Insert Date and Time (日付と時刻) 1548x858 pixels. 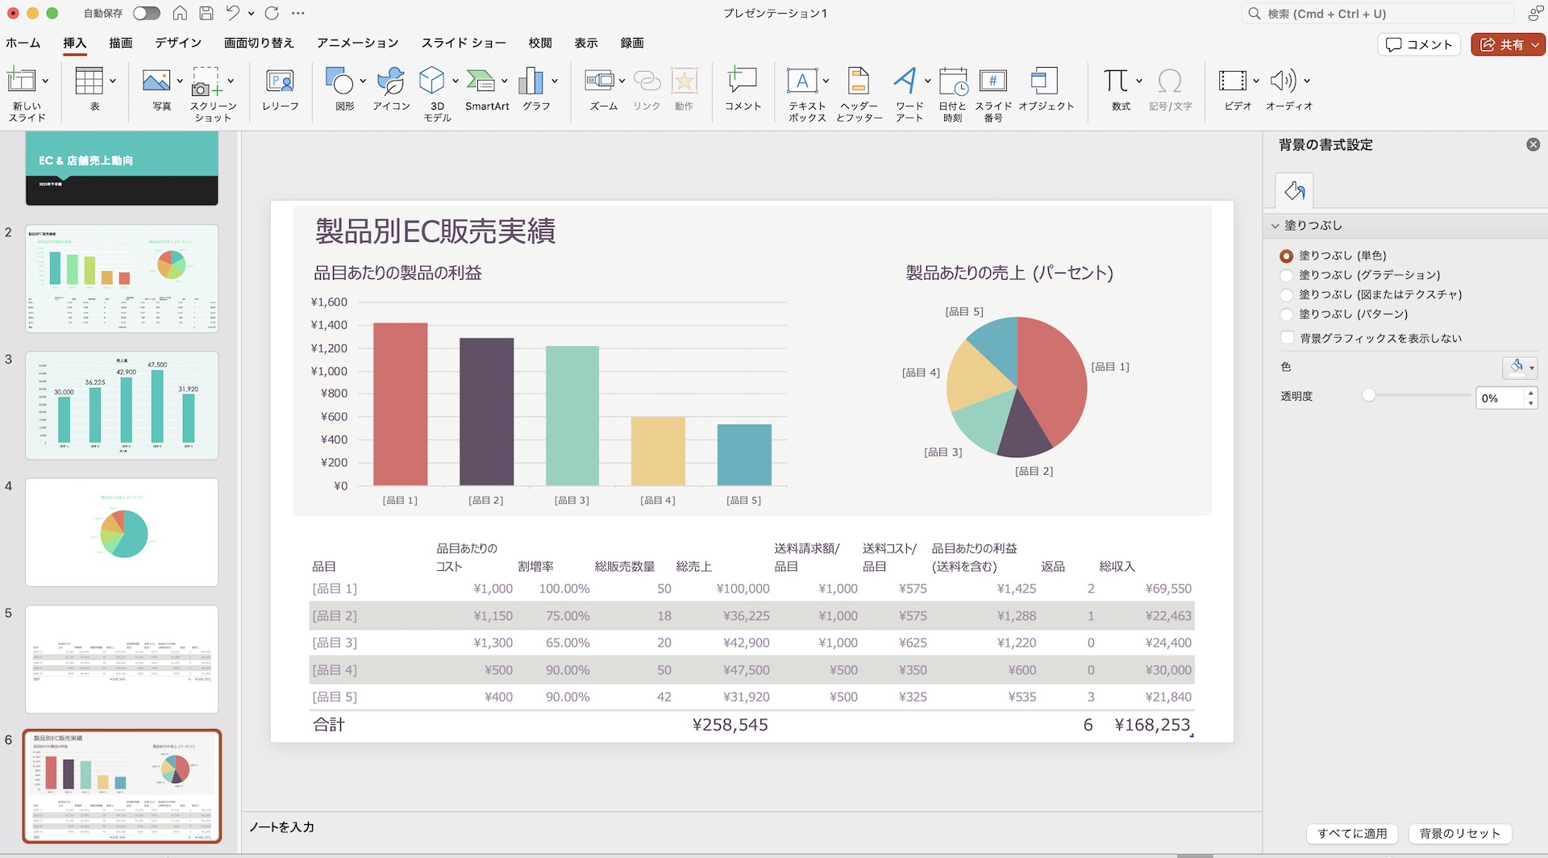point(953,81)
